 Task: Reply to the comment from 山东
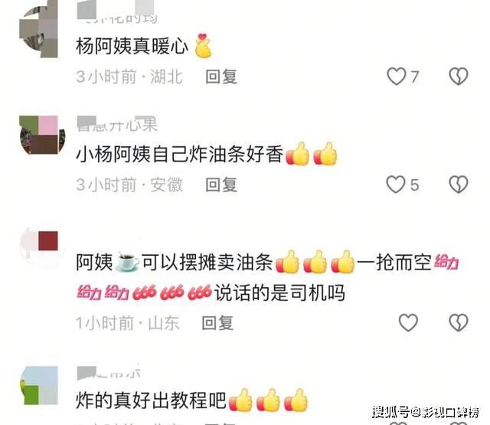[217, 323]
